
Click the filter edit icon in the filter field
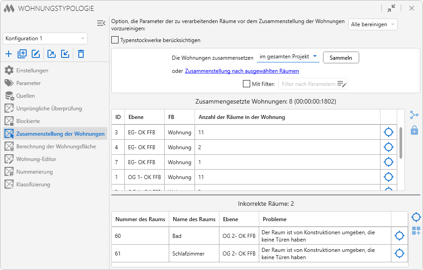tap(342, 84)
